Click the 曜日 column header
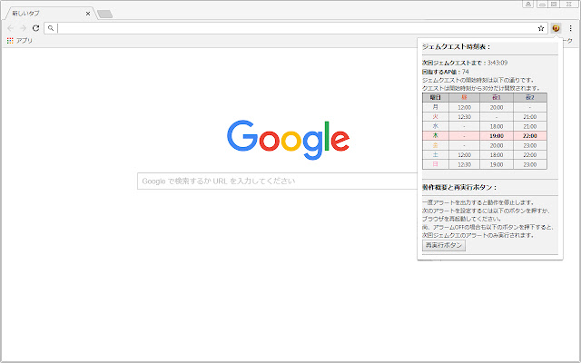 tap(436, 97)
